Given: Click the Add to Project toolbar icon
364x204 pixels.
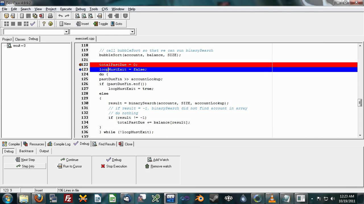Looking at the screenshot, I should [x=110, y=16].
